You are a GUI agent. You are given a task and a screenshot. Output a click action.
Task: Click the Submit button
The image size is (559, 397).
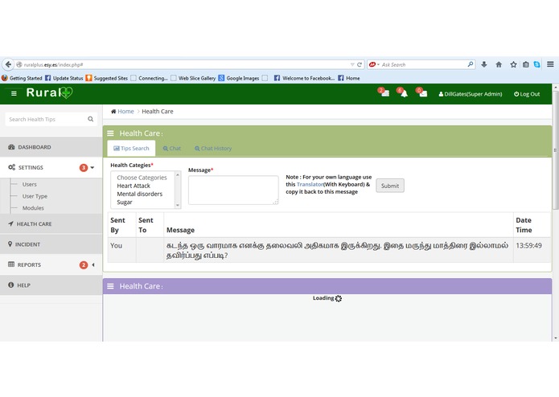[x=390, y=186]
